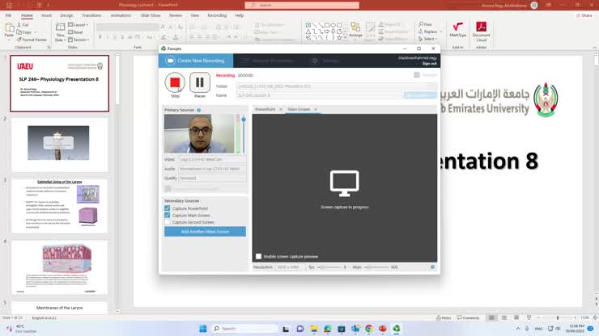Stop the Panopto recording

175,82
